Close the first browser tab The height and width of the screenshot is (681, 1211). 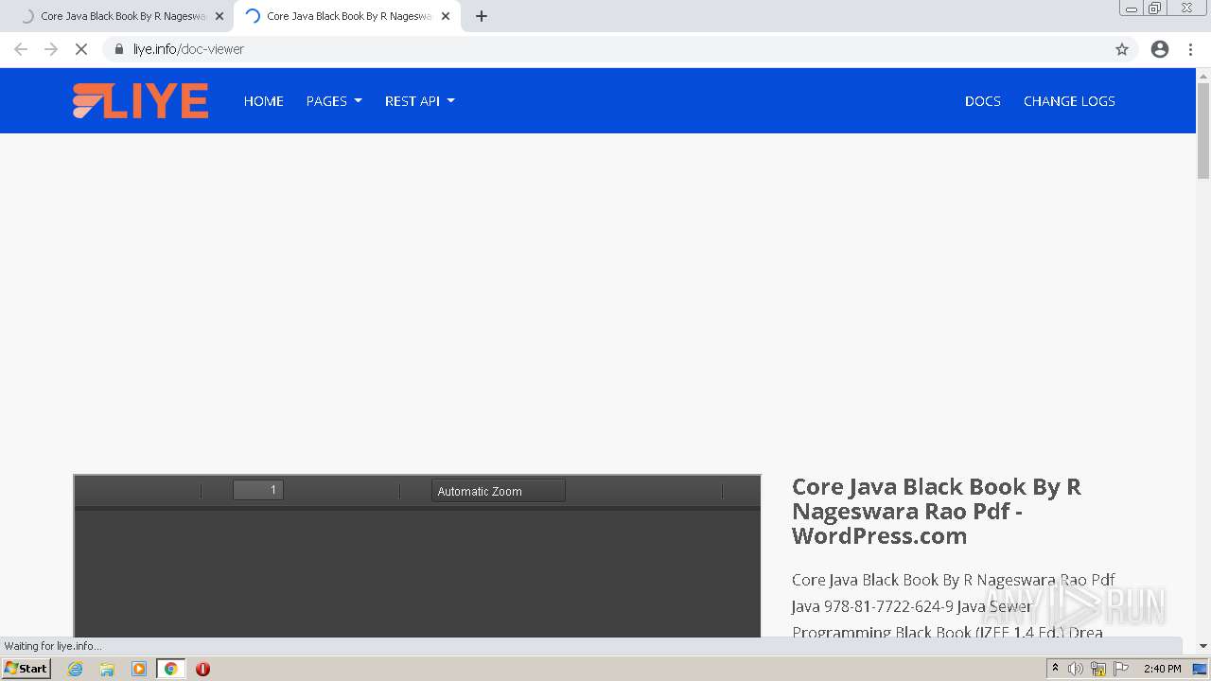(219, 16)
